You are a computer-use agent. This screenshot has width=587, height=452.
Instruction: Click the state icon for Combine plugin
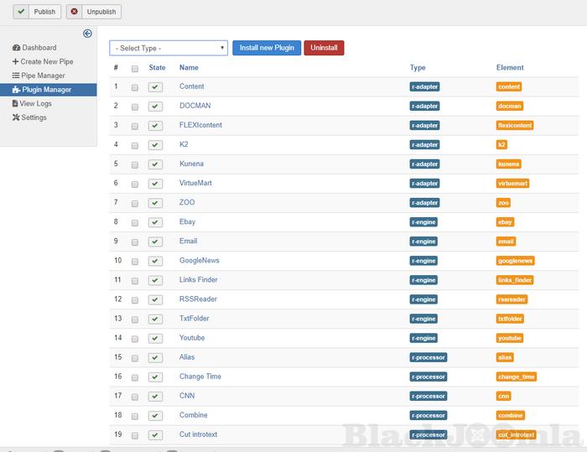click(155, 416)
